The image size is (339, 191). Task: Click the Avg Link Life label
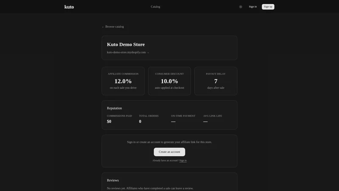[212, 116]
